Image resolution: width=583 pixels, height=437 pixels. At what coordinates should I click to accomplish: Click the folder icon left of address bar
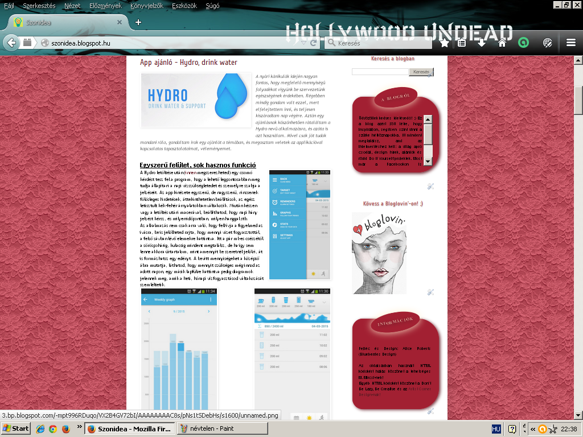click(27, 42)
